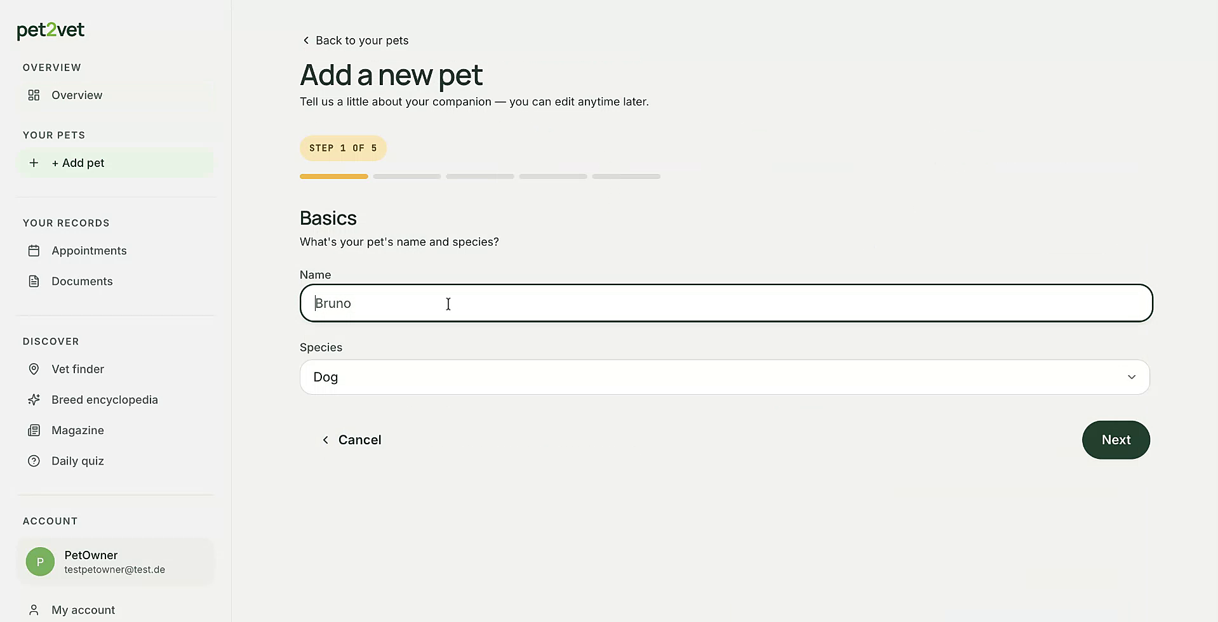Click the plus icon beside Add pet
Viewport: 1218px width, 622px height.
[x=34, y=163]
